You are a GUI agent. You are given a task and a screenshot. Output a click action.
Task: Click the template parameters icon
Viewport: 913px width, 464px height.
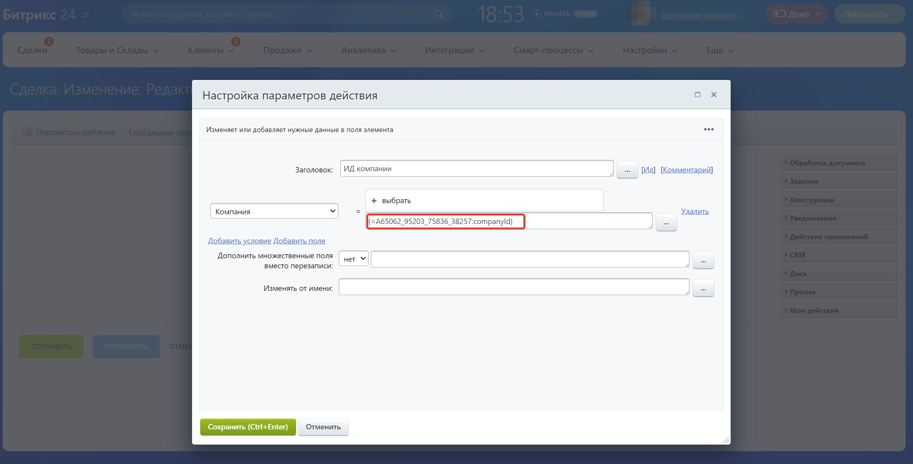pos(27,132)
